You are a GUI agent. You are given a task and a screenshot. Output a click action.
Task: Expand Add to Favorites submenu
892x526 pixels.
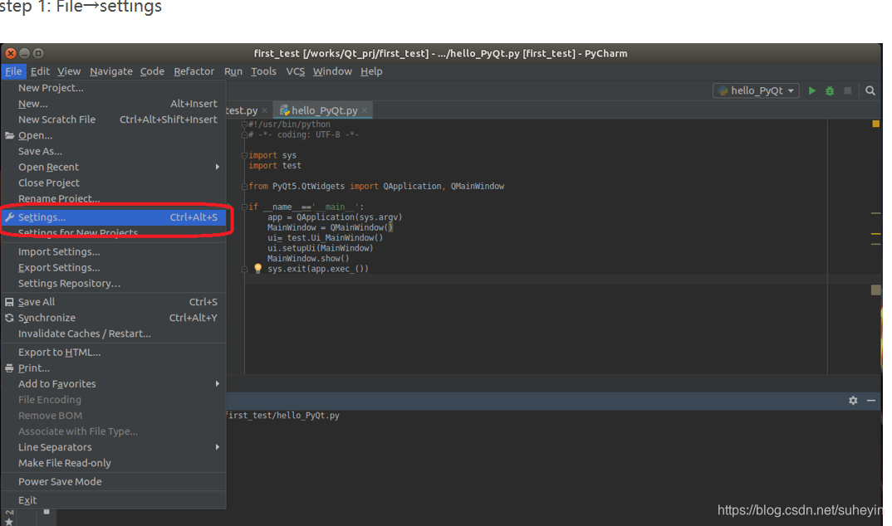114,384
